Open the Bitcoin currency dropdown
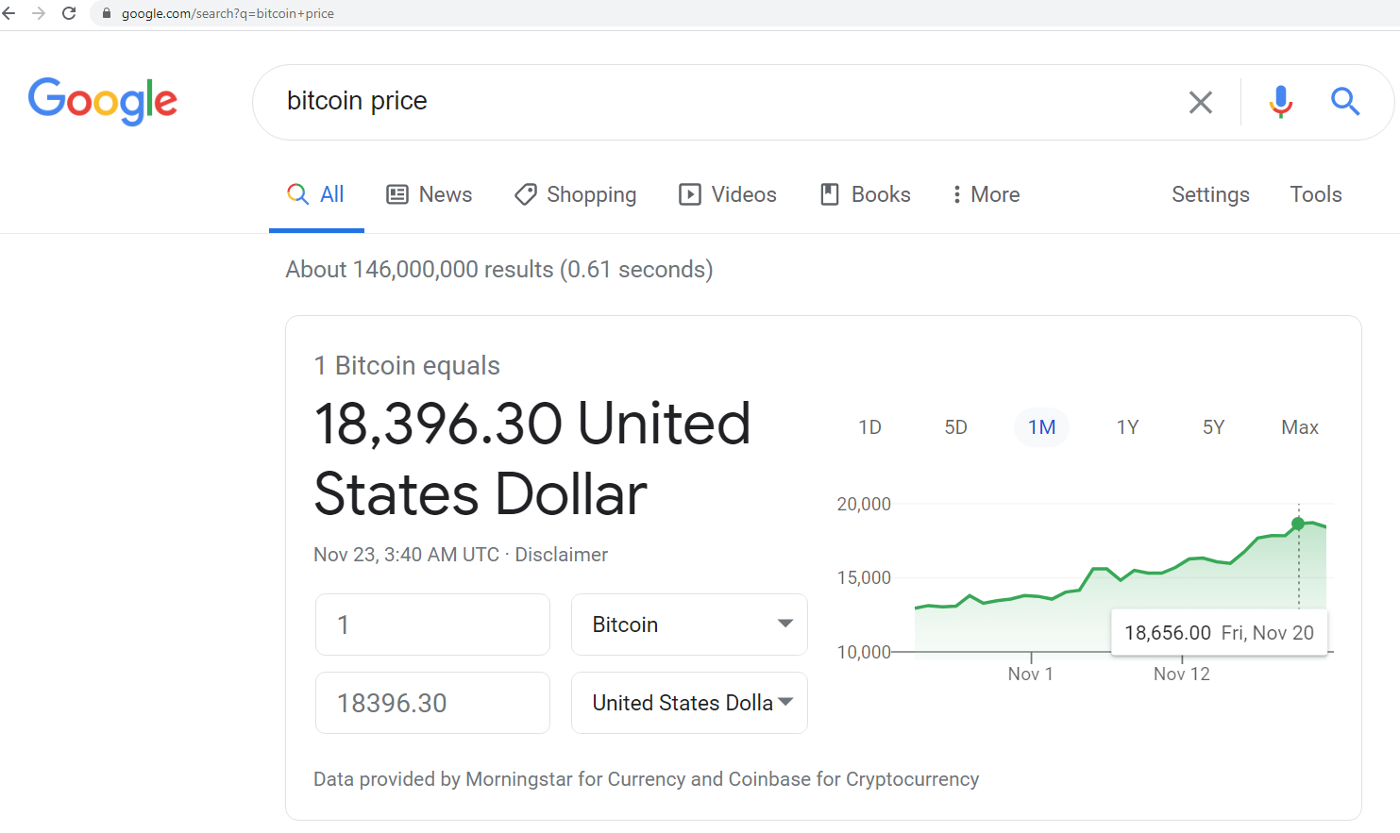 click(689, 625)
